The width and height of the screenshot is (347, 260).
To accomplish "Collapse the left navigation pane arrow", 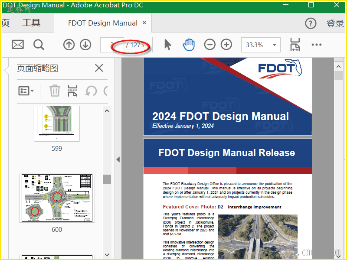I will [118, 159].
